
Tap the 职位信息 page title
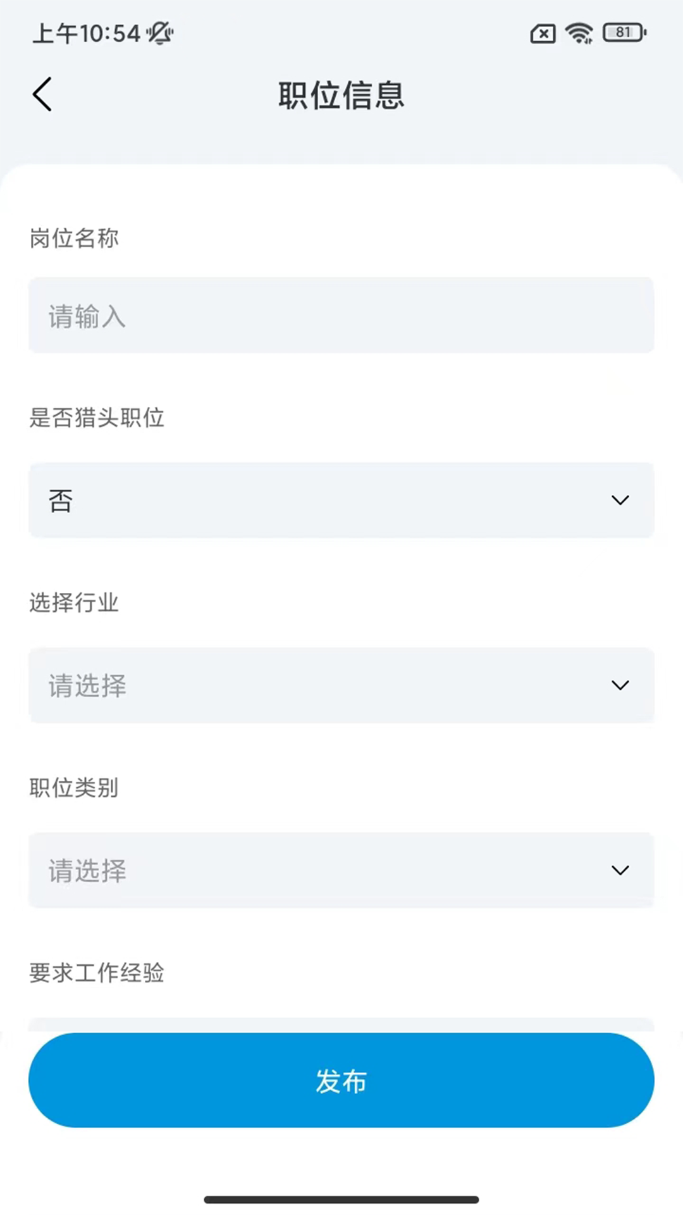[x=341, y=96]
